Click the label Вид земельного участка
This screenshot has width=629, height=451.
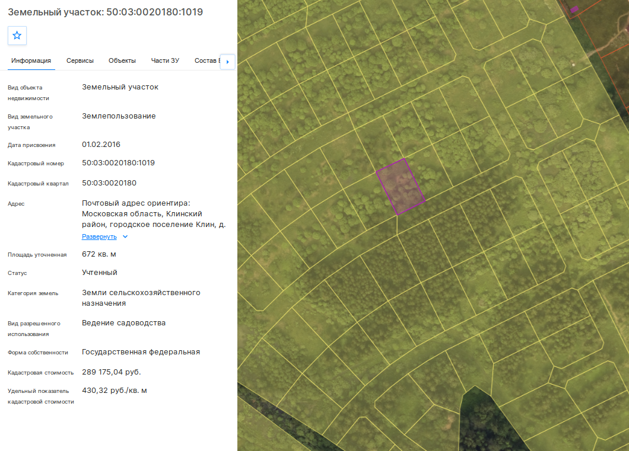coord(30,121)
